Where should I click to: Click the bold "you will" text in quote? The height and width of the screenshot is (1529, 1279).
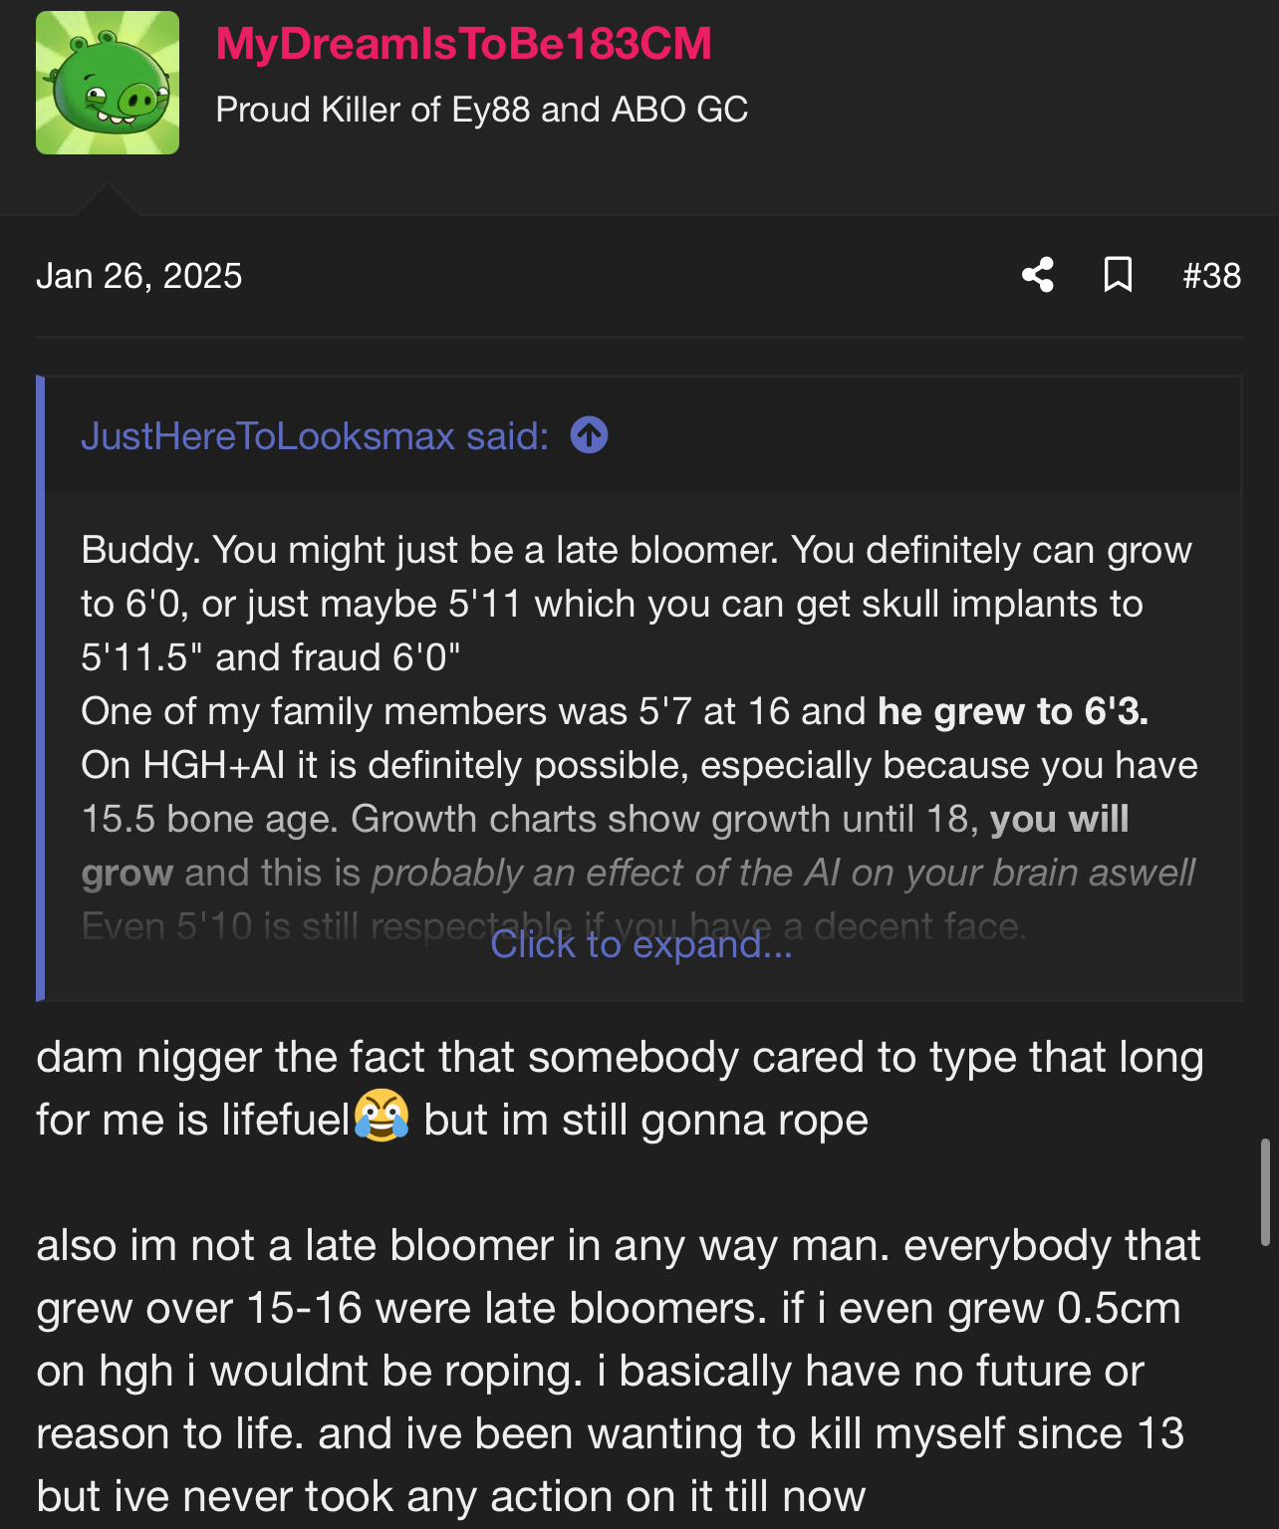click(x=1059, y=819)
